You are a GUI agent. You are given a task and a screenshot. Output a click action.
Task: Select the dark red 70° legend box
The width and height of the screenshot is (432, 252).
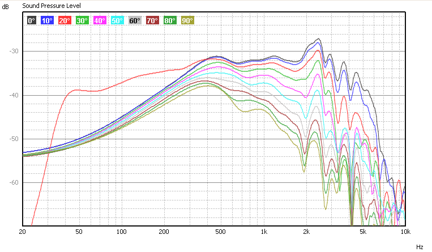click(x=152, y=20)
